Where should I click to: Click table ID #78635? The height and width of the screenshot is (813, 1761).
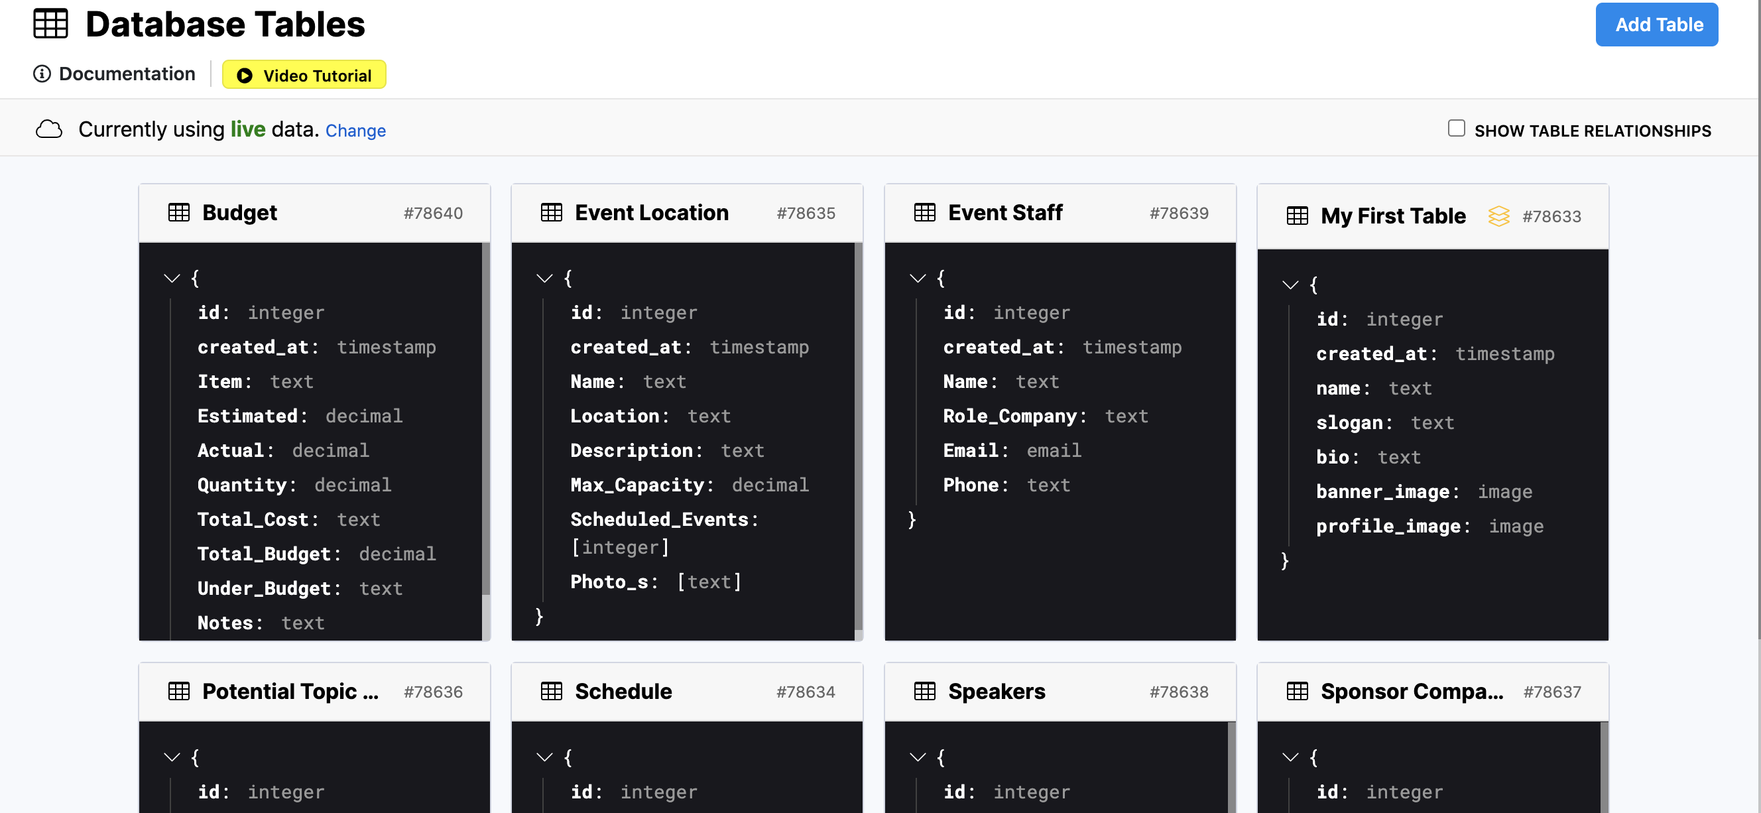click(x=806, y=214)
